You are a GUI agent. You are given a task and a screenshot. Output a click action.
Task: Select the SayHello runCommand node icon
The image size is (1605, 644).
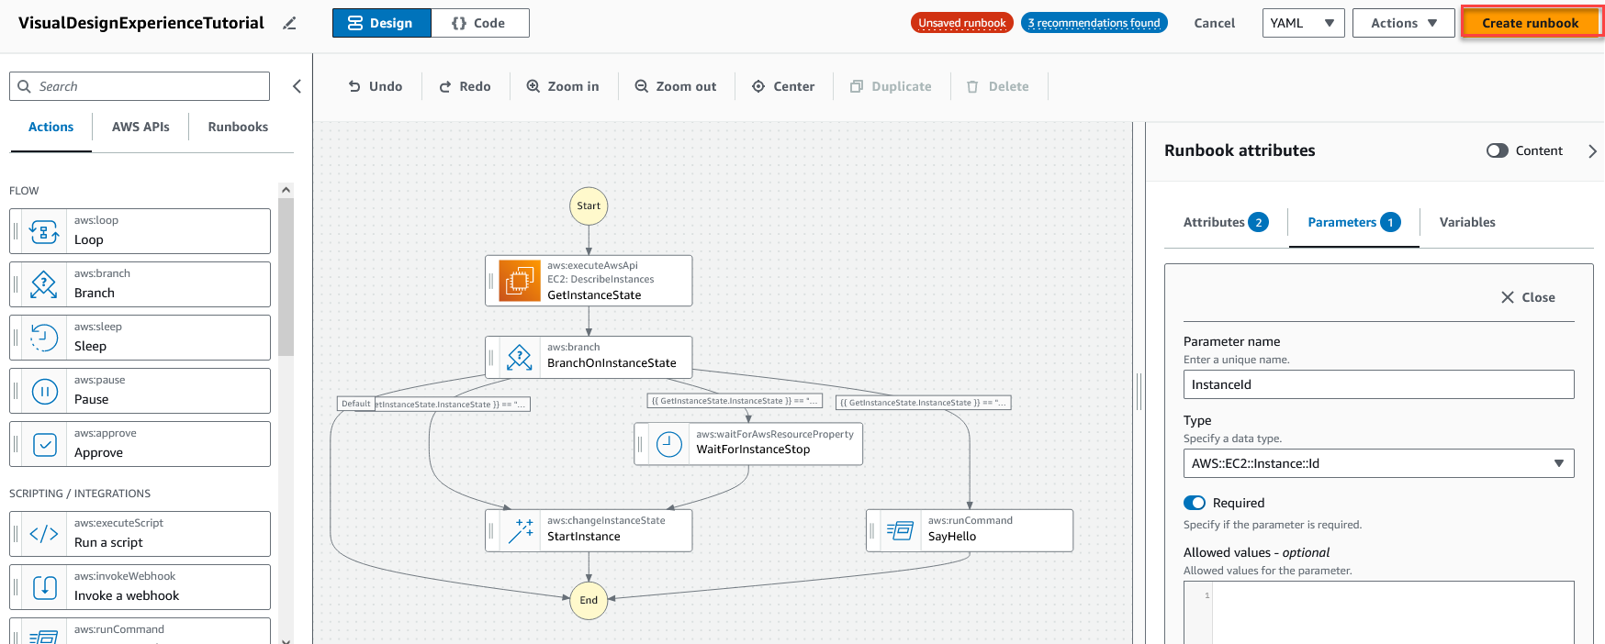[x=900, y=530]
